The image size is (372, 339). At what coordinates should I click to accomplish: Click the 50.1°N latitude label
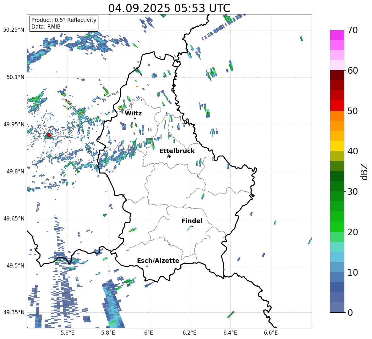(15, 77)
